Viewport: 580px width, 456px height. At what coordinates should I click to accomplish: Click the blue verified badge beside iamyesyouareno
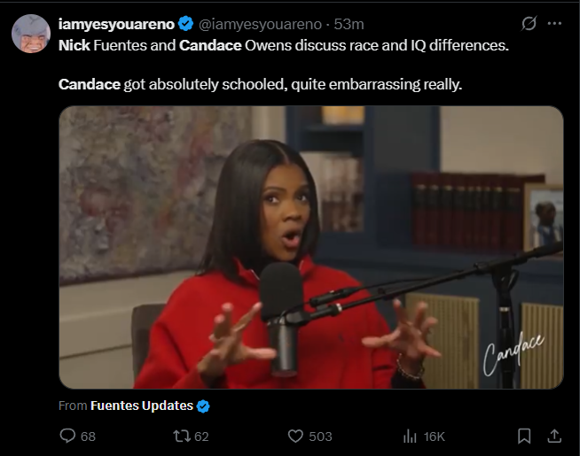[x=185, y=24]
